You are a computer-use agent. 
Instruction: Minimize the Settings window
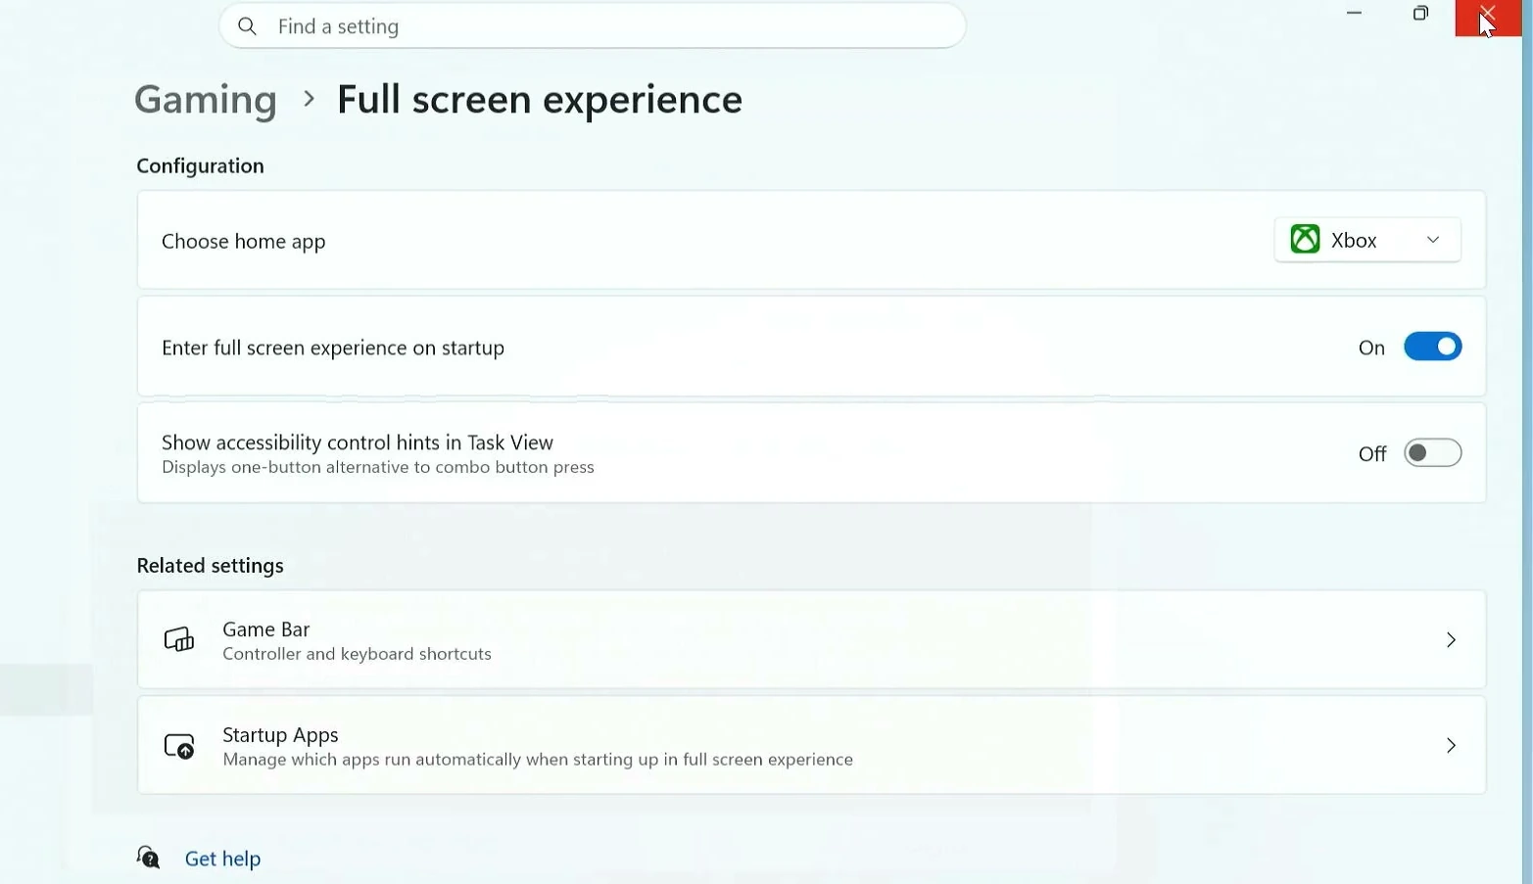click(1355, 14)
